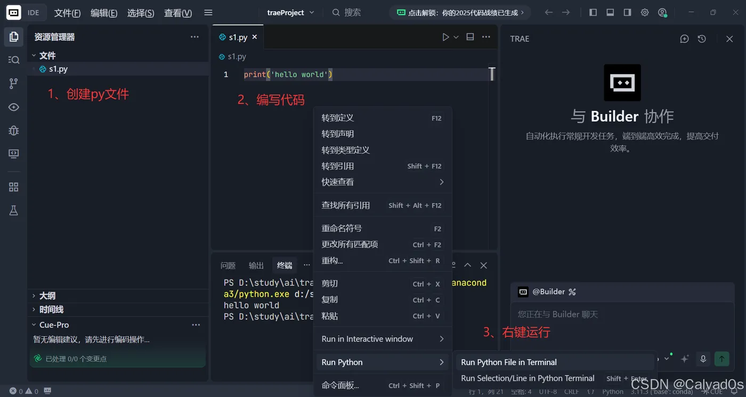Click the sparkle optimize icon in the chat box
The image size is (746, 397).
[685, 359]
